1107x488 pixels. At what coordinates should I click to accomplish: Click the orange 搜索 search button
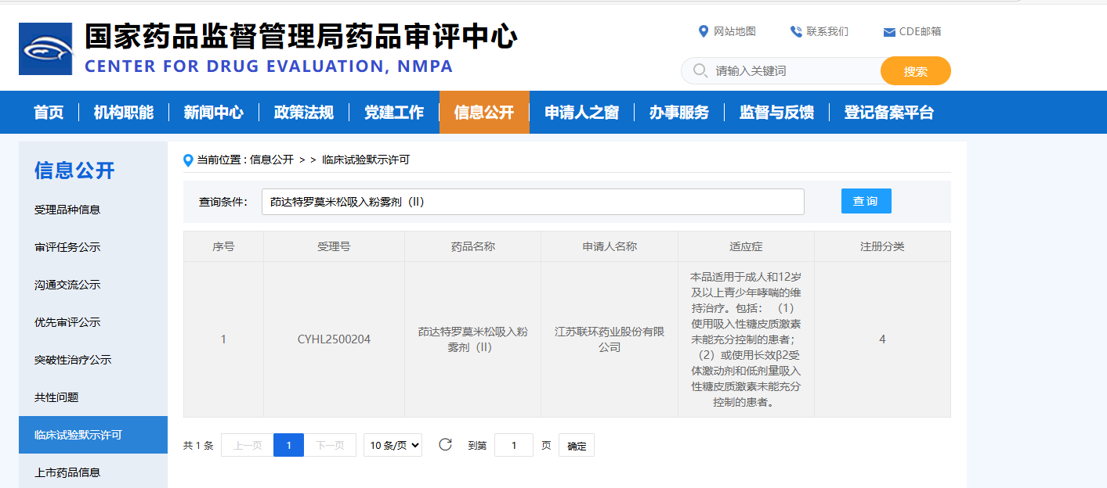915,70
